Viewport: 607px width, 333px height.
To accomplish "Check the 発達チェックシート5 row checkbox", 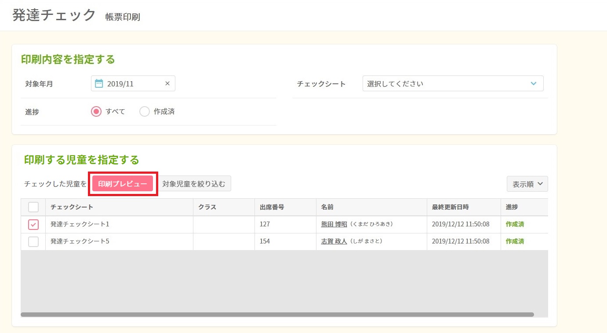I will [33, 242].
